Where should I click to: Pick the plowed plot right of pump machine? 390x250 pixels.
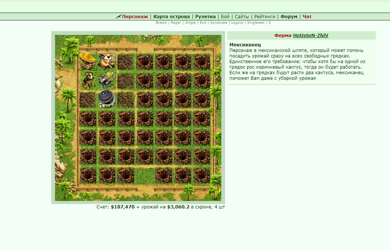click(x=126, y=80)
